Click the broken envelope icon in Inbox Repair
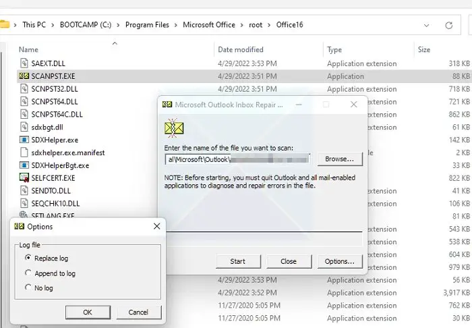 174,128
